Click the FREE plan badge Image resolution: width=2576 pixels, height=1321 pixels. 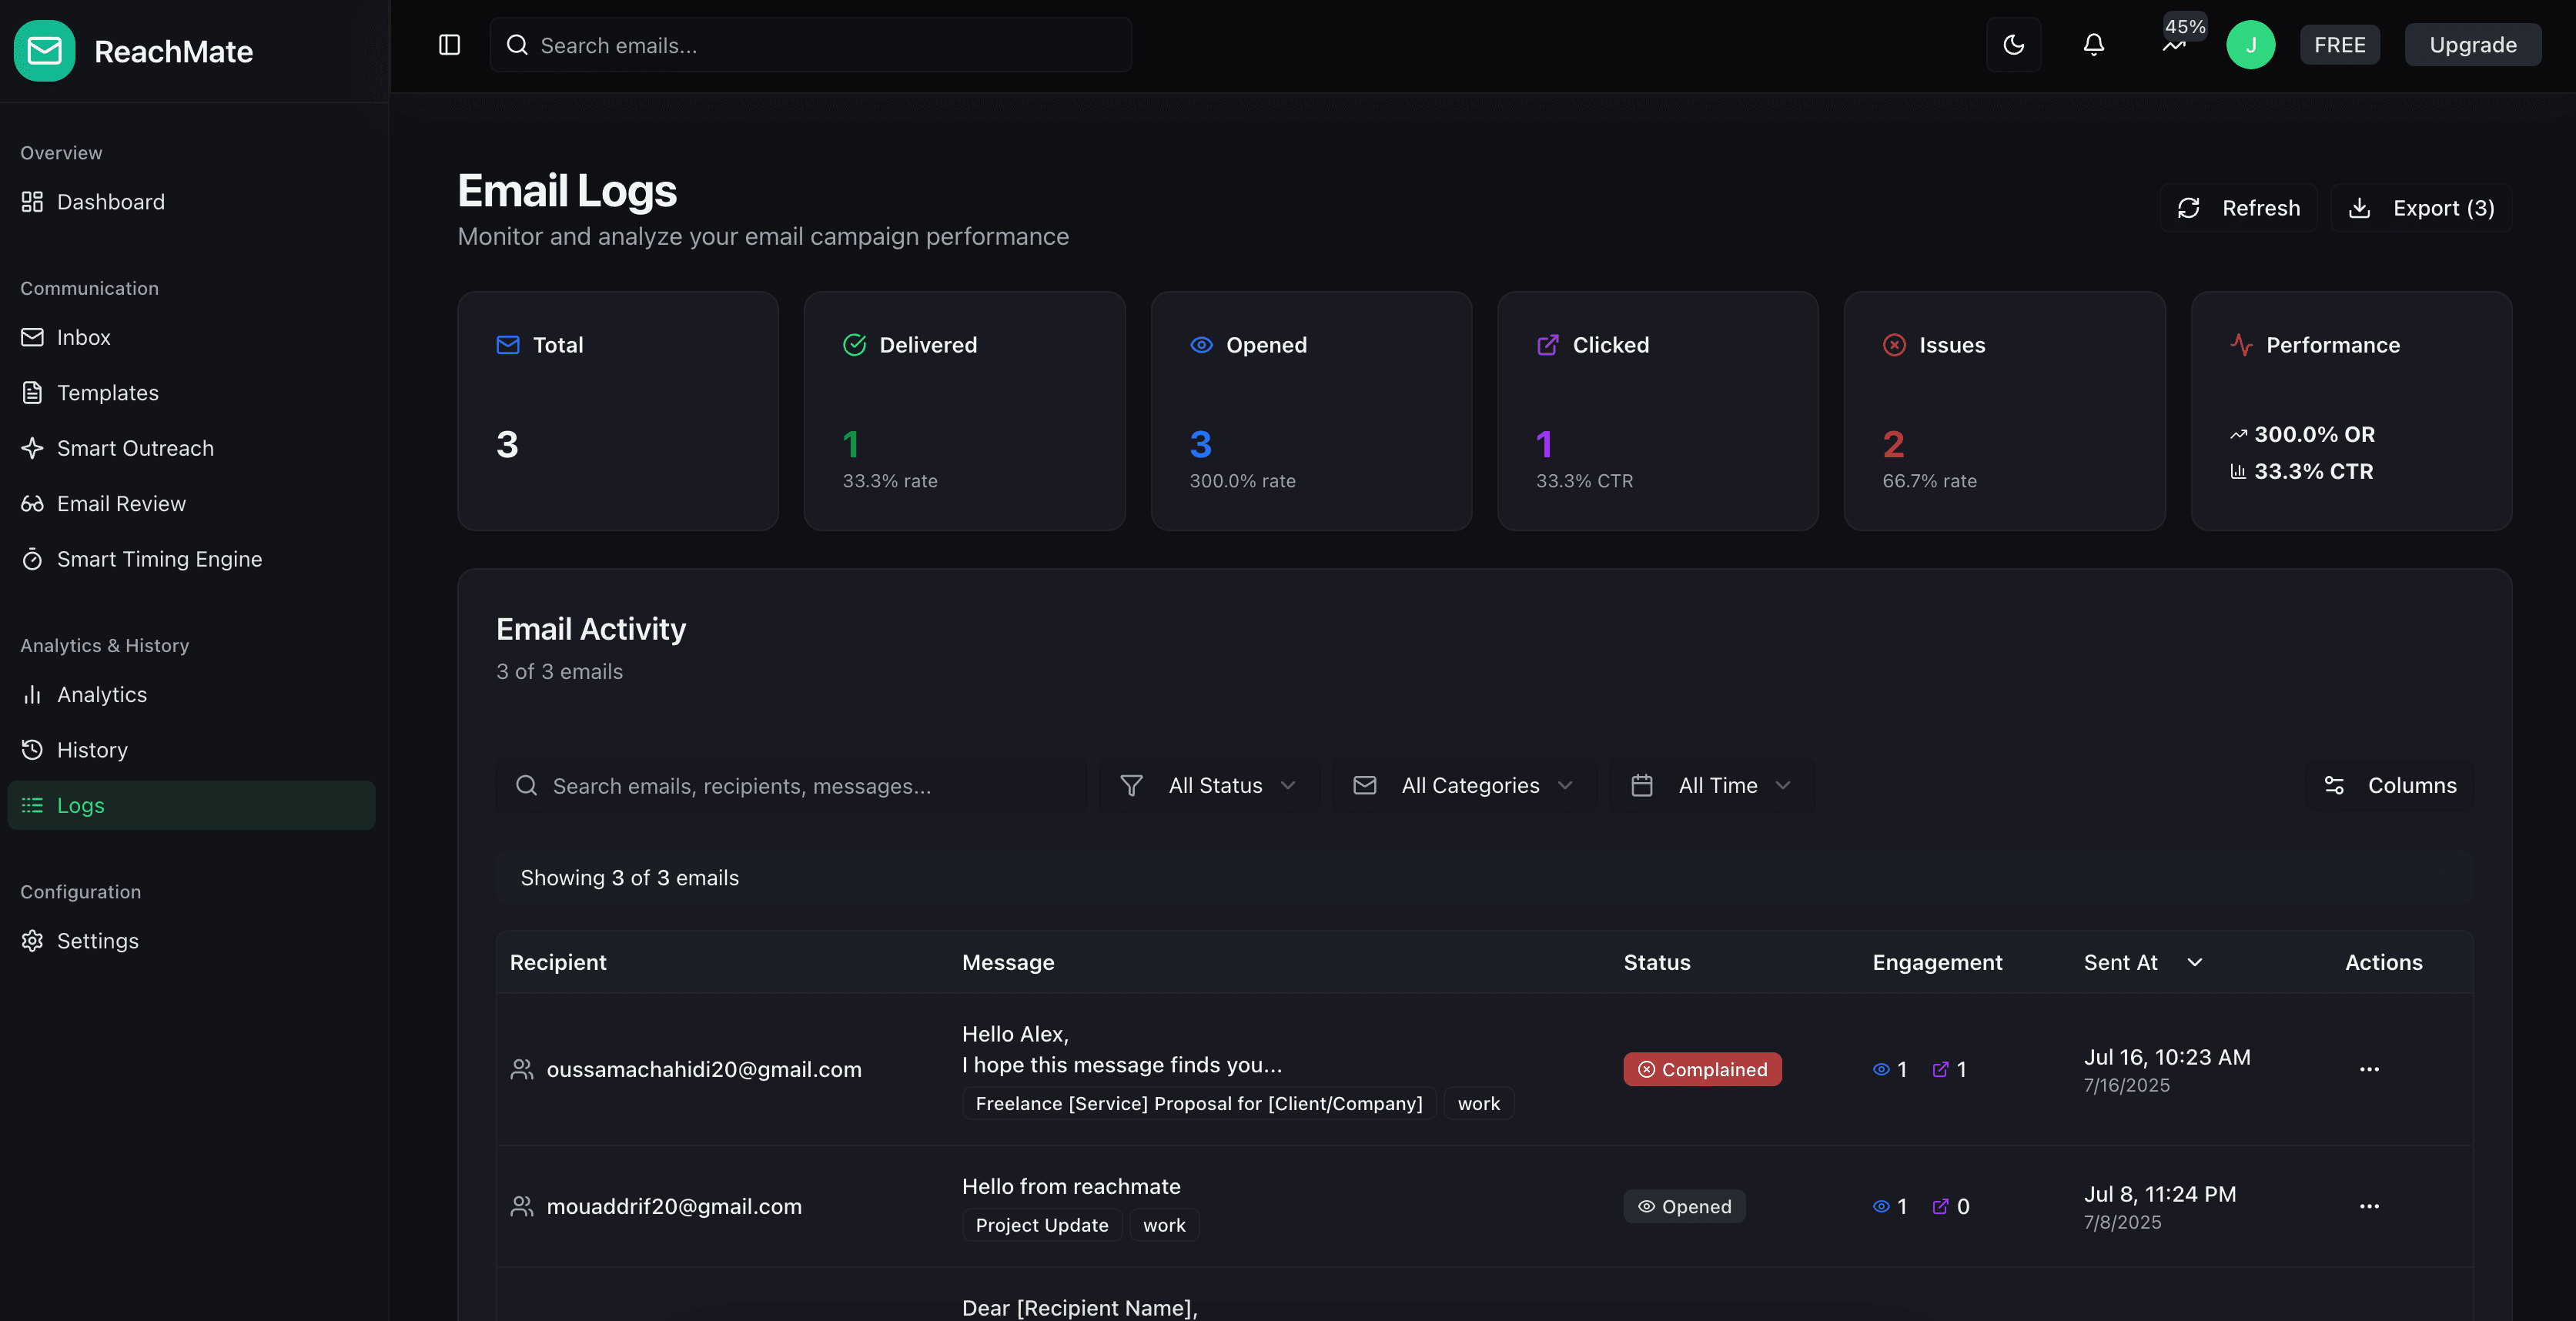[2339, 45]
